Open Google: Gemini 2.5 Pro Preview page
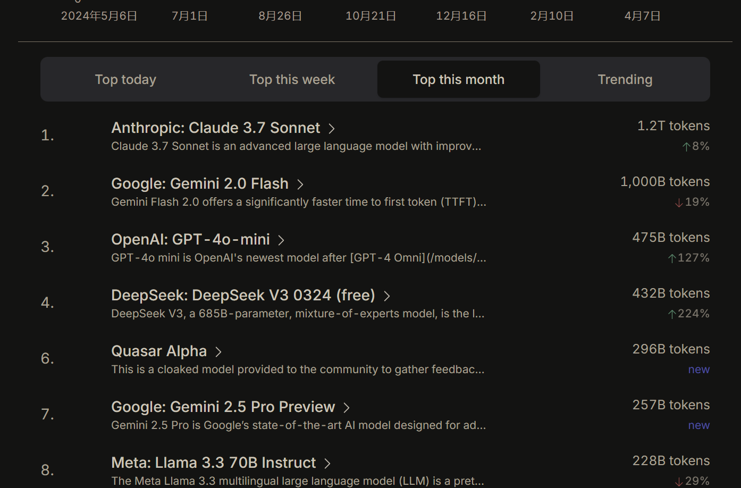The width and height of the screenshot is (741, 488). (x=223, y=407)
